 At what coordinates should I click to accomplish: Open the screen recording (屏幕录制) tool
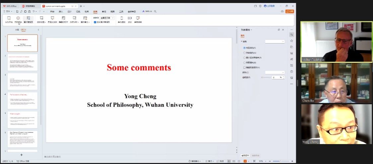[x=138, y=20]
